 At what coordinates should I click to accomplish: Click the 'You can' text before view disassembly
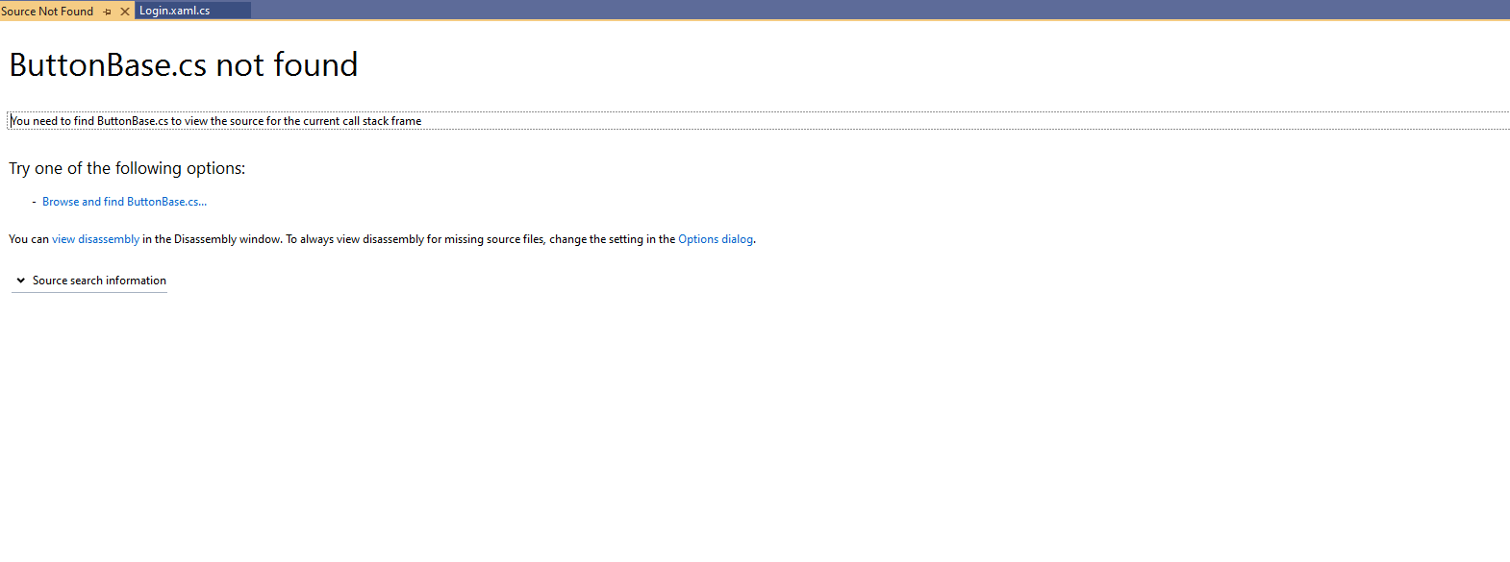pyautogui.click(x=28, y=239)
